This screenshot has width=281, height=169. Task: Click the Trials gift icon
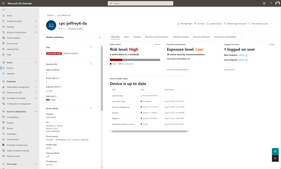(x=3, y=55)
